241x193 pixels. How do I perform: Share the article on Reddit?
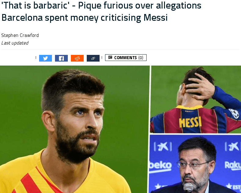[x=77, y=58]
